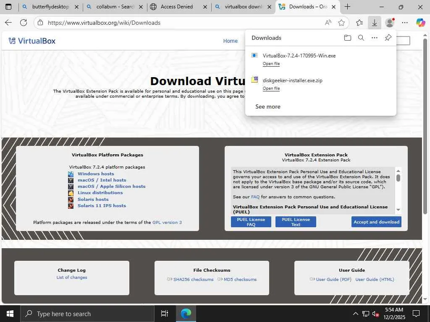Click the license box scroll-down arrow

coord(398,210)
